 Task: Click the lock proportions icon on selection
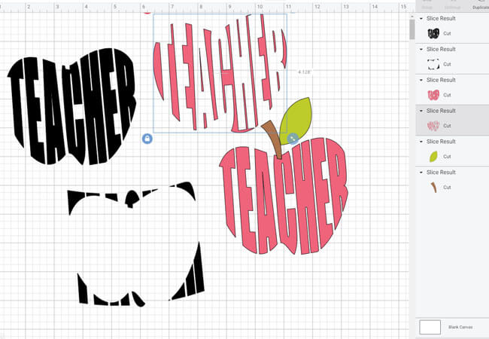point(147,139)
